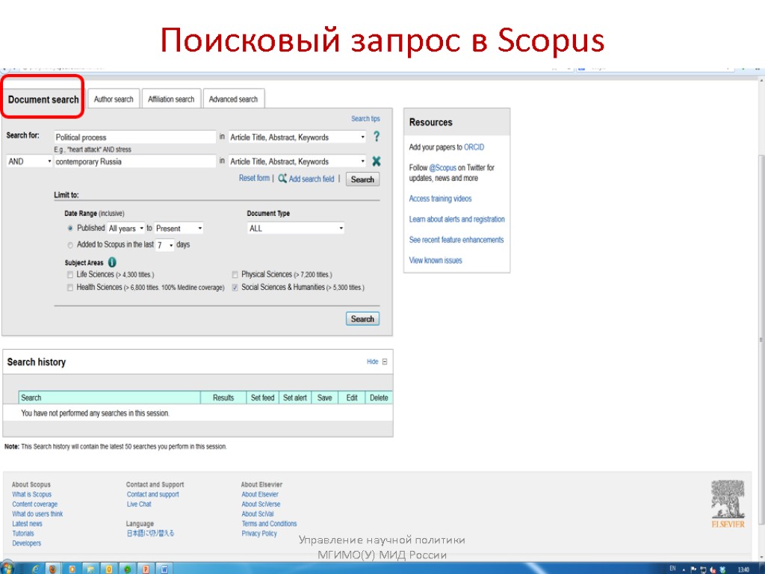Image resolution: width=765 pixels, height=574 pixels.
Task: Open Learn about alerts and registration
Action: click(x=456, y=219)
